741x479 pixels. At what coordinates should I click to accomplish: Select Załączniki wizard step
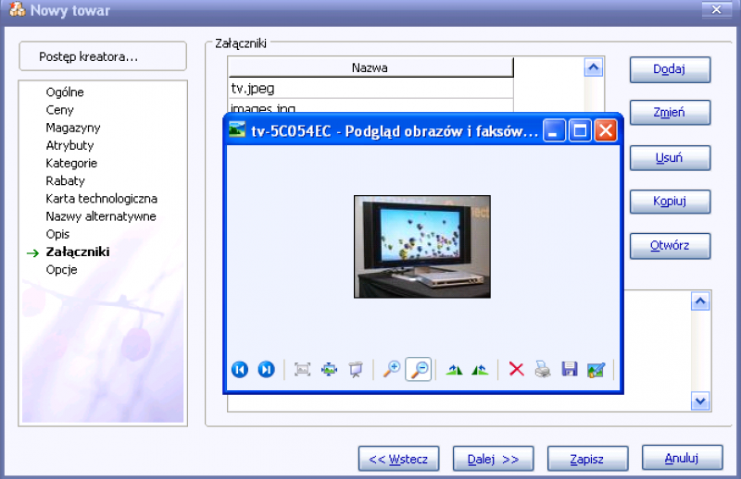click(78, 252)
